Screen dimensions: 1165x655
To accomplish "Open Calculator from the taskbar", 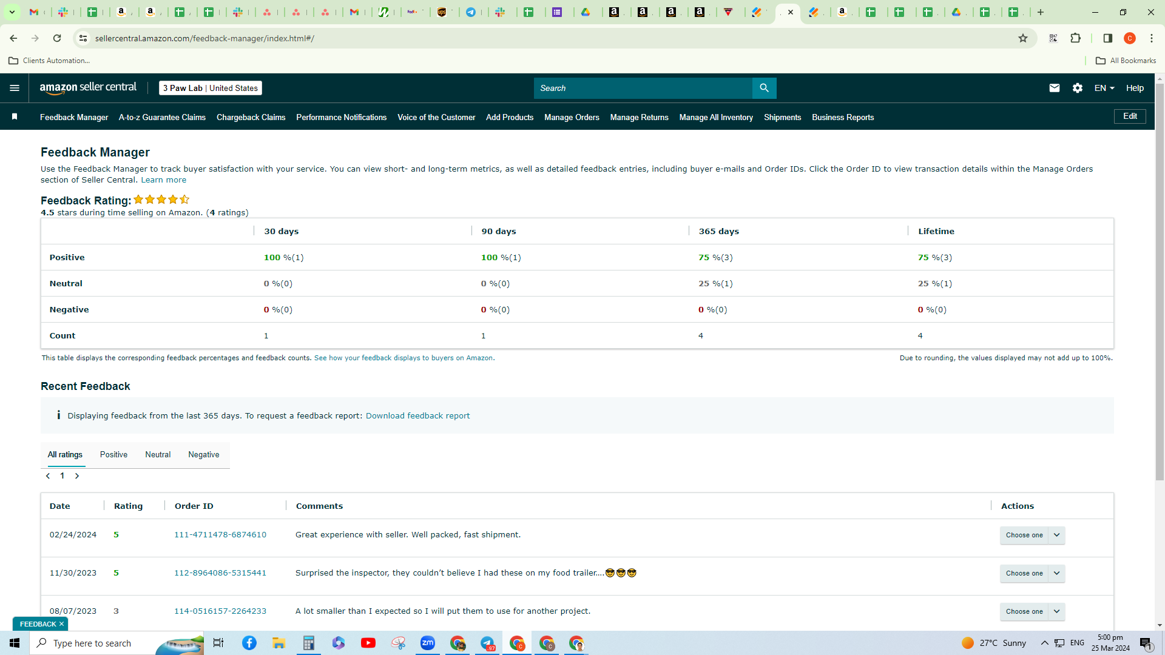I will [x=309, y=643].
